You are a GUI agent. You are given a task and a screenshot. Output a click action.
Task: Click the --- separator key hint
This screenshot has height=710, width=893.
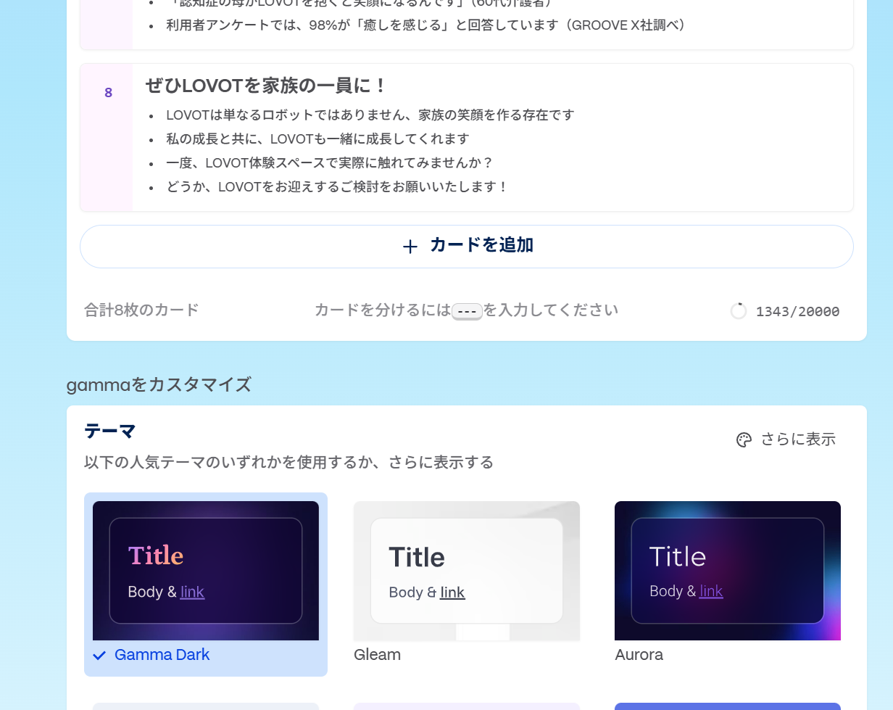tap(467, 312)
